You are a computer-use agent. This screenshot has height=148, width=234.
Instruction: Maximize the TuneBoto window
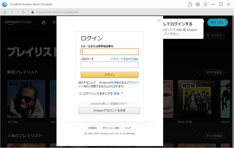pyautogui.click(x=221, y=4)
